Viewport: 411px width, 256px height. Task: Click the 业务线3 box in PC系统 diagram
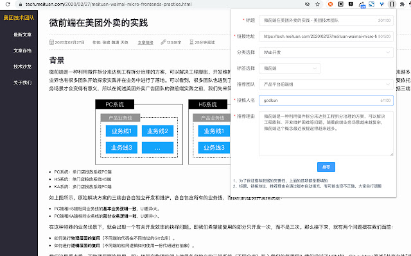tap(121, 148)
